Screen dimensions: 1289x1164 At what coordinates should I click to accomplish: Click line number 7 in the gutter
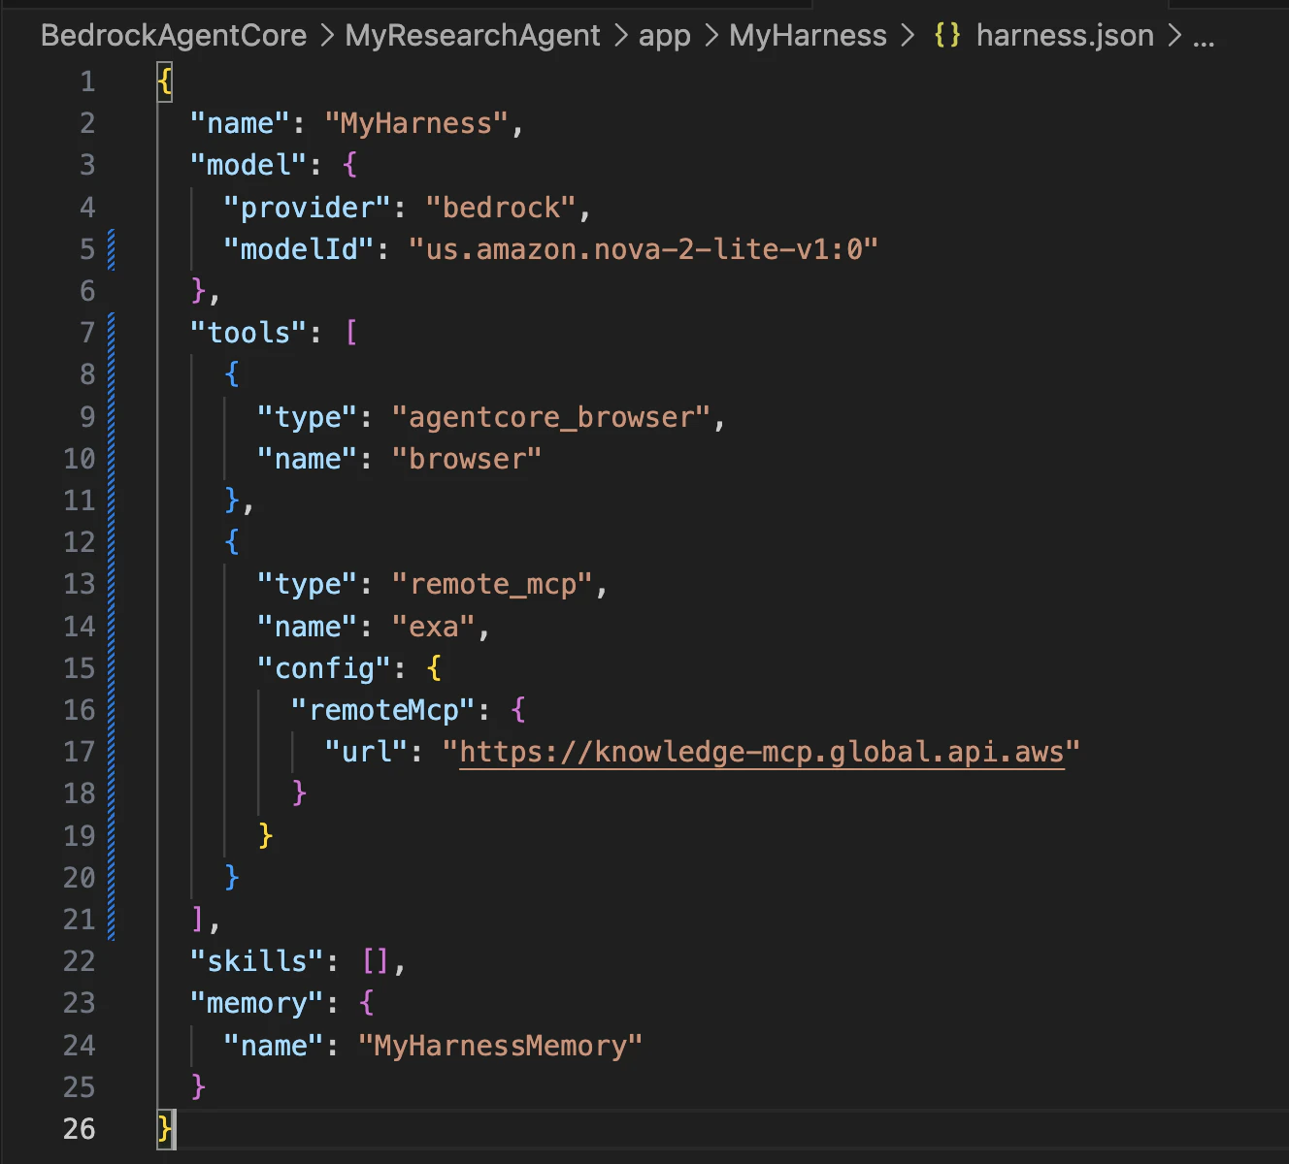pos(87,333)
